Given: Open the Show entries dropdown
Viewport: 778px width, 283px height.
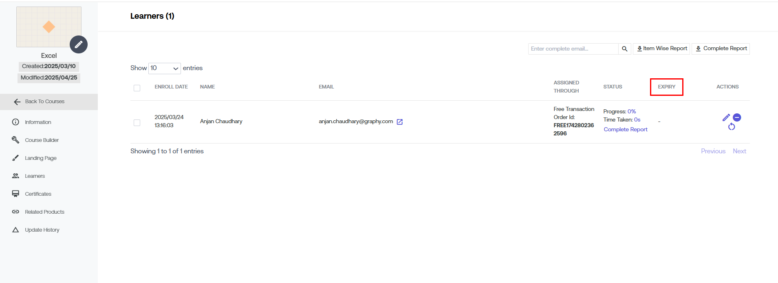Looking at the screenshot, I should (165, 68).
